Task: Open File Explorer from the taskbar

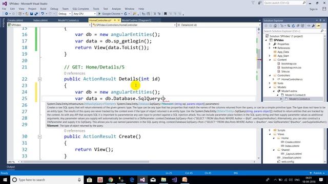Action: (163, 179)
